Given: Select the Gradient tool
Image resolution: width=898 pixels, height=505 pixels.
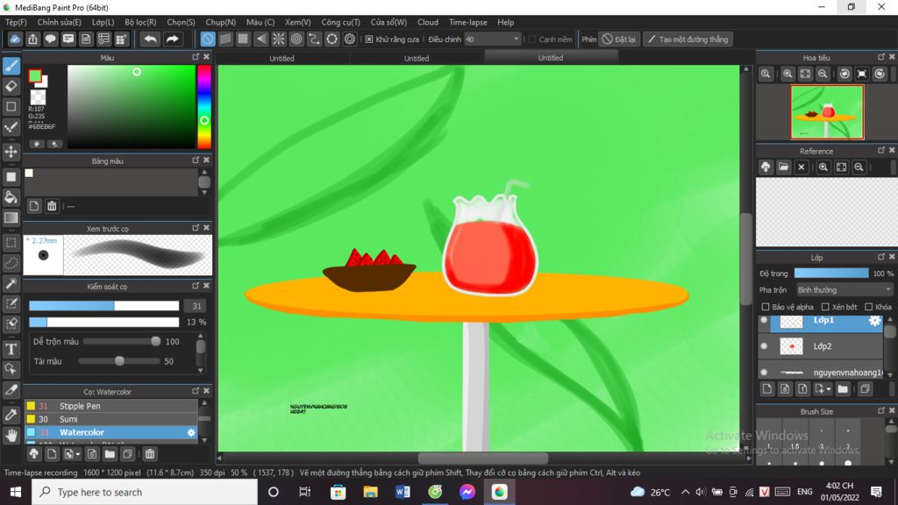Looking at the screenshot, I should coord(11,218).
